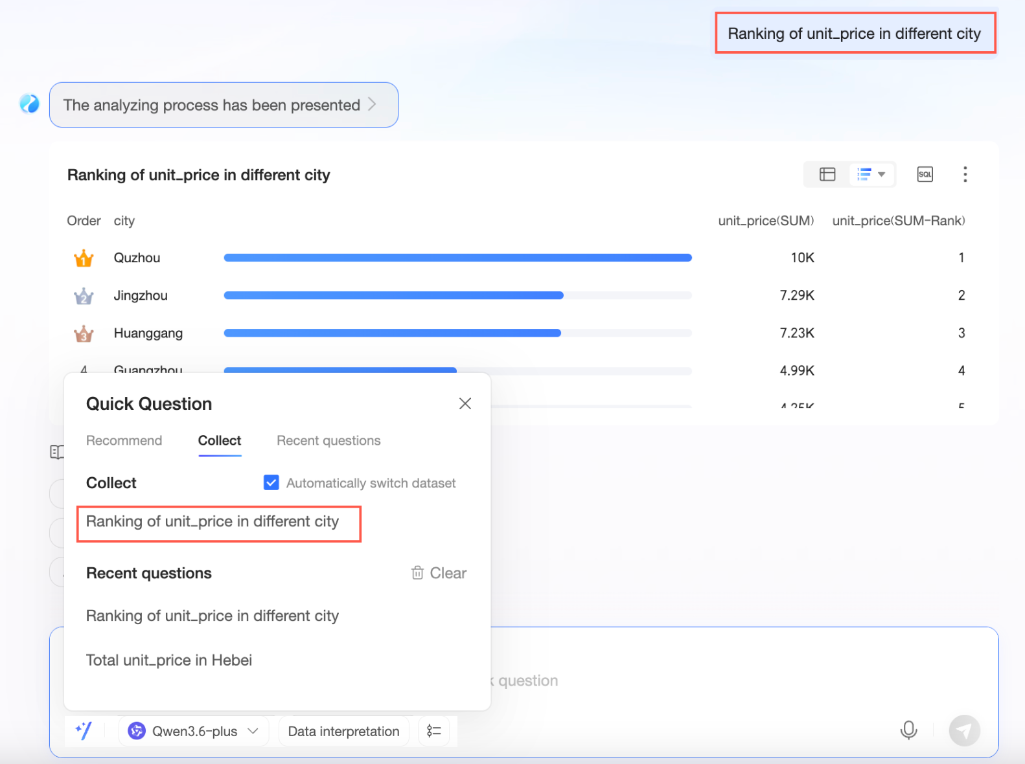The image size is (1025, 764).
Task: Click Quzhou's gold crown rank icon
Action: point(84,258)
